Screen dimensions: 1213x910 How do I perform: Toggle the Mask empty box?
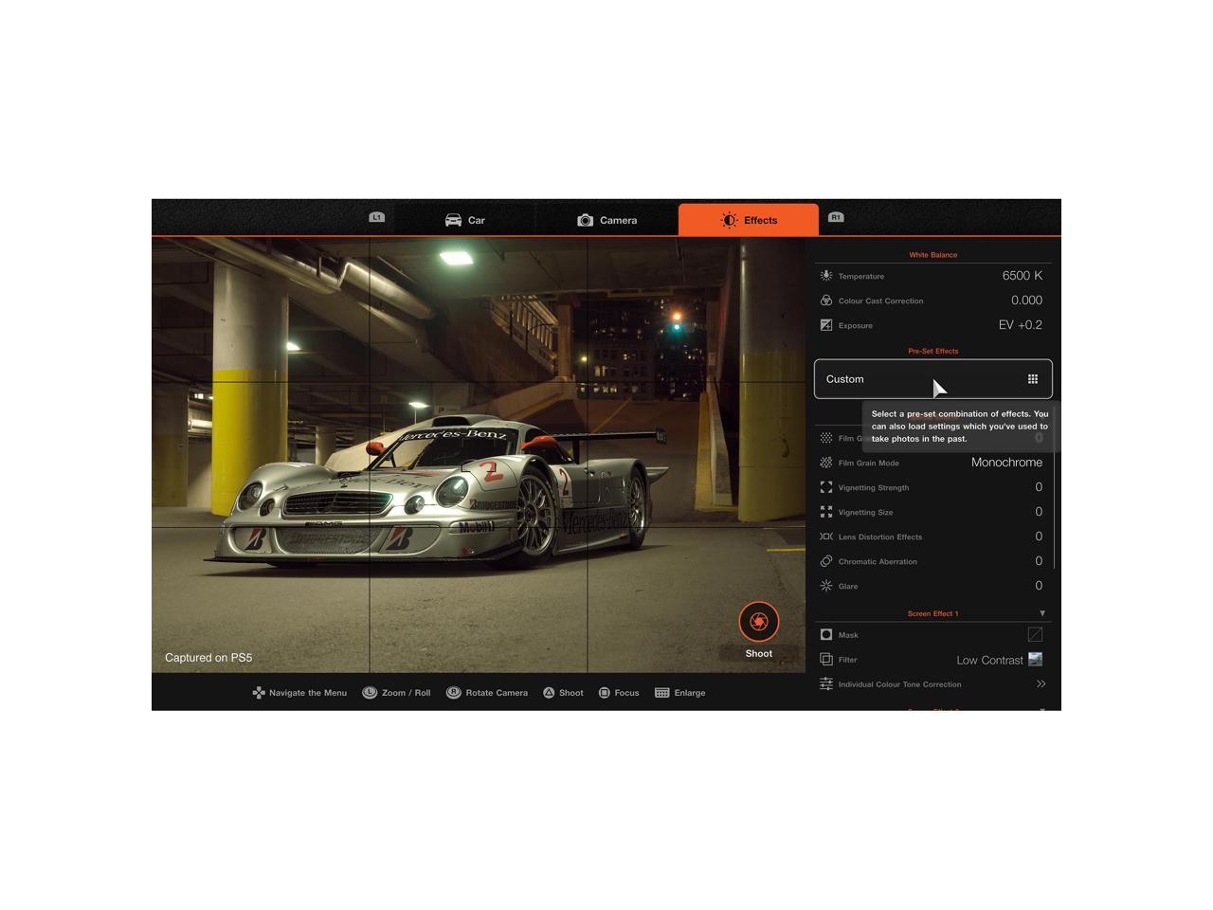(x=1035, y=635)
